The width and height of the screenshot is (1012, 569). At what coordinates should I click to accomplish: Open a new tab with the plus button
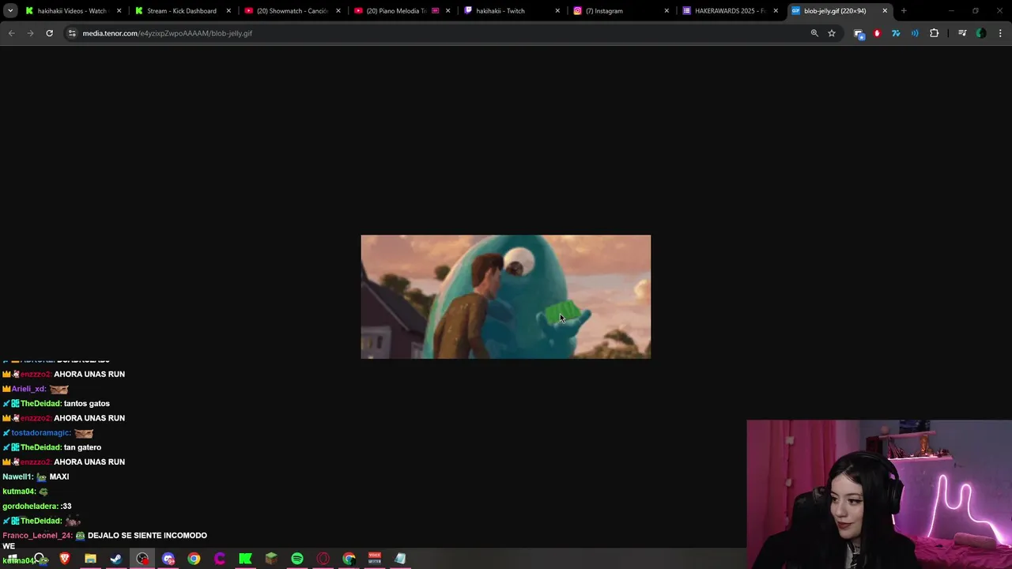[904, 11]
